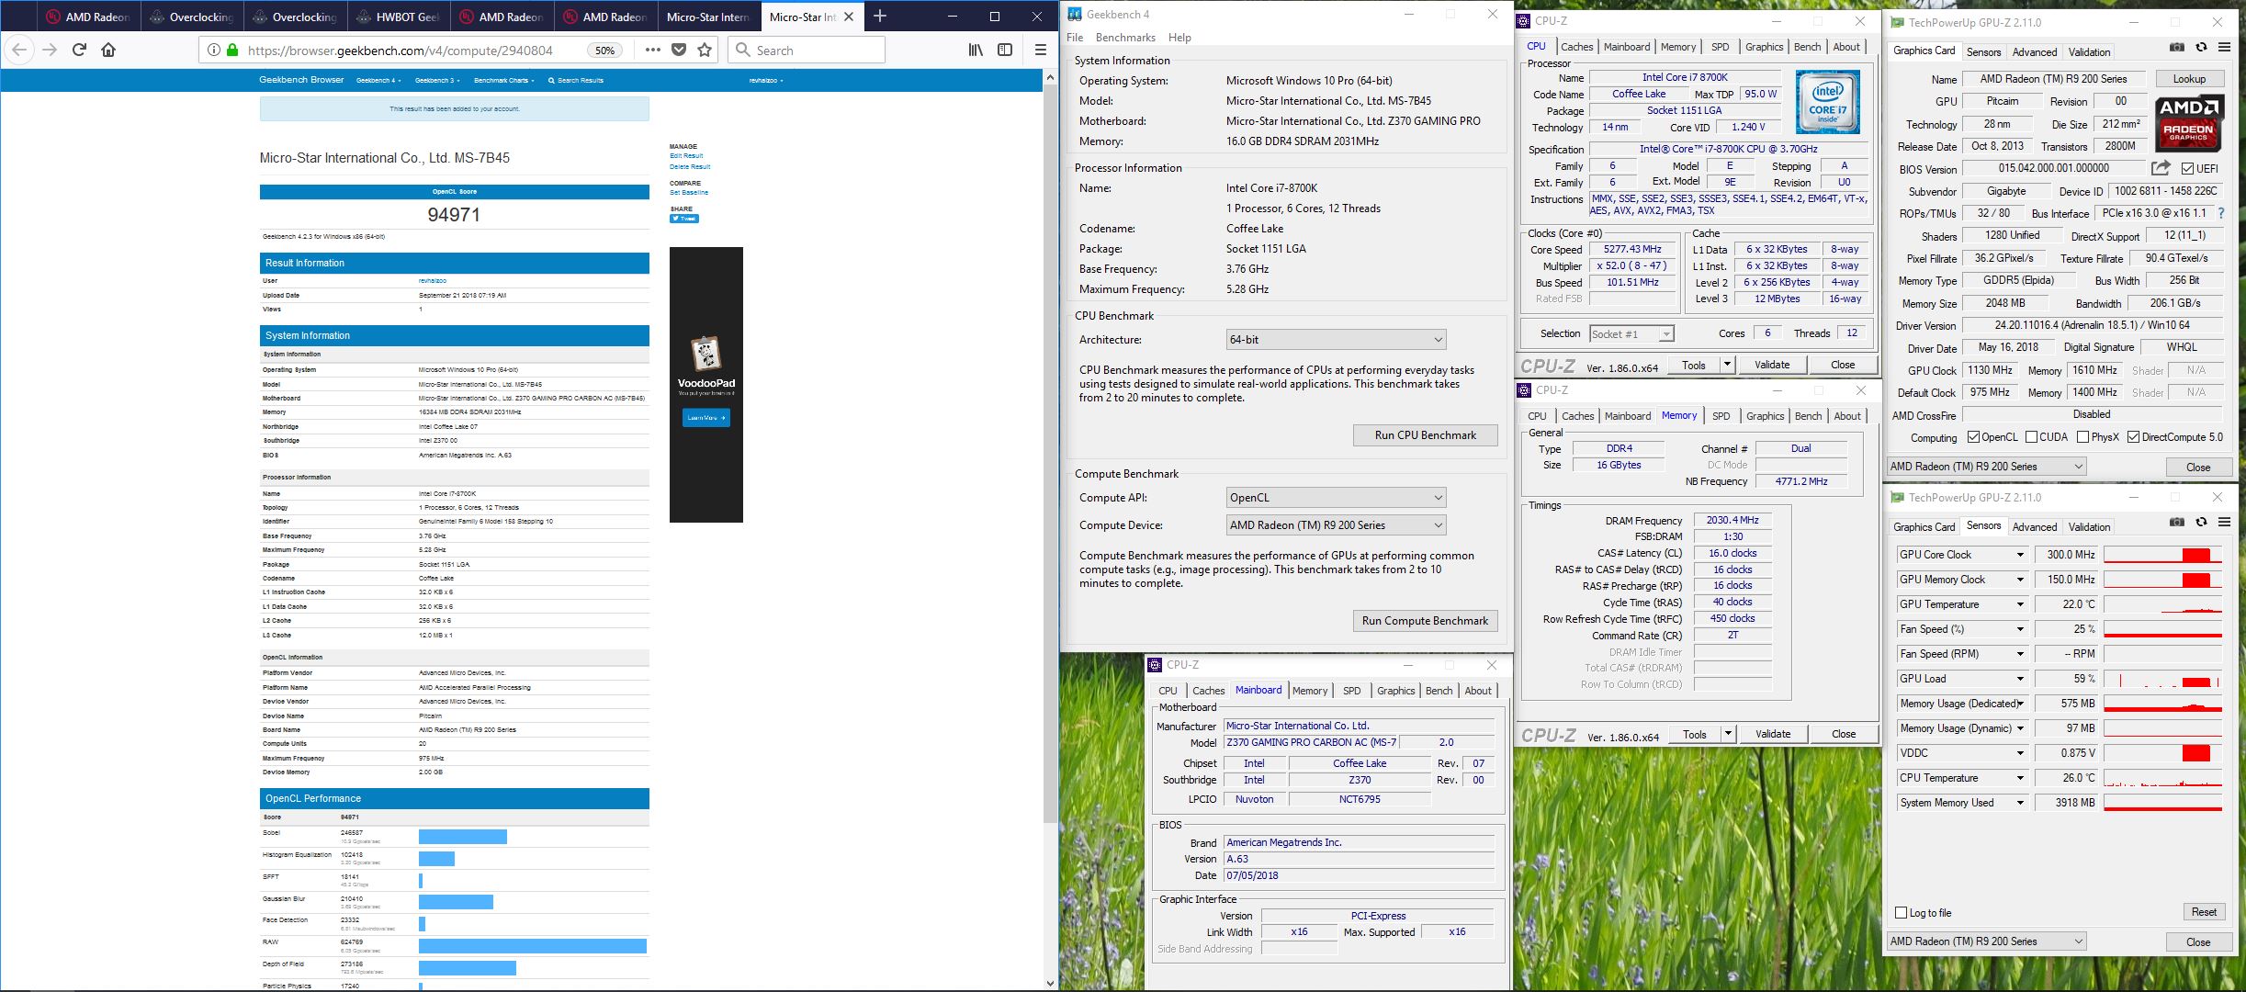Expand Geekbench 4 menu on website

coord(377,80)
